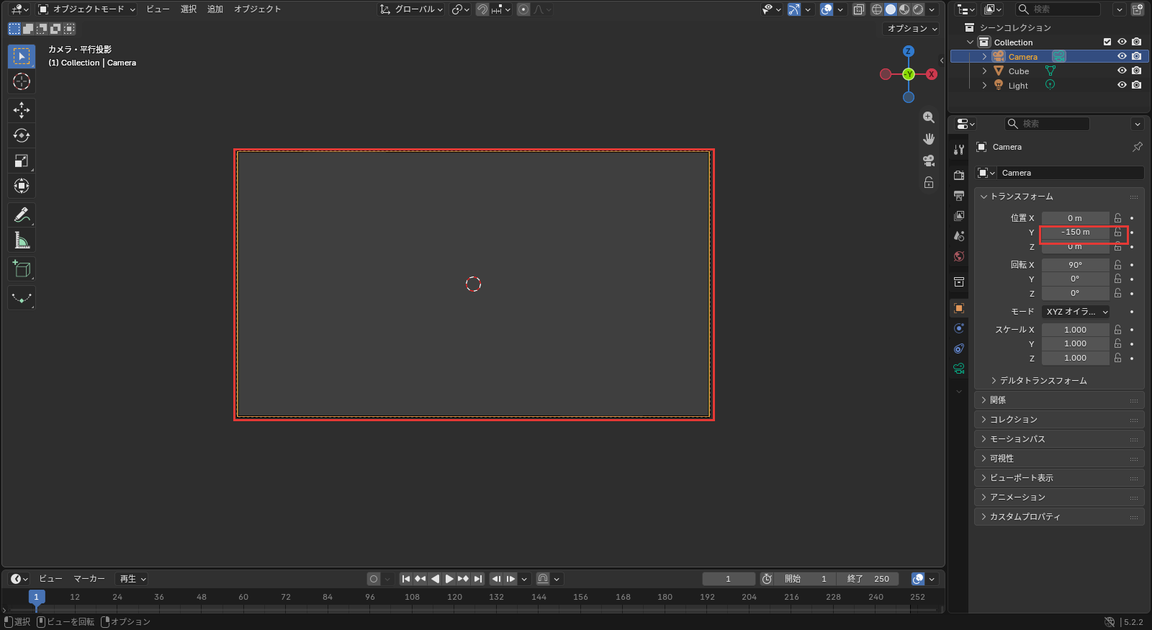Select the Annotate tool
This screenshot has height=630, width=1152.
pyautogui.click(x=22, y=215)
